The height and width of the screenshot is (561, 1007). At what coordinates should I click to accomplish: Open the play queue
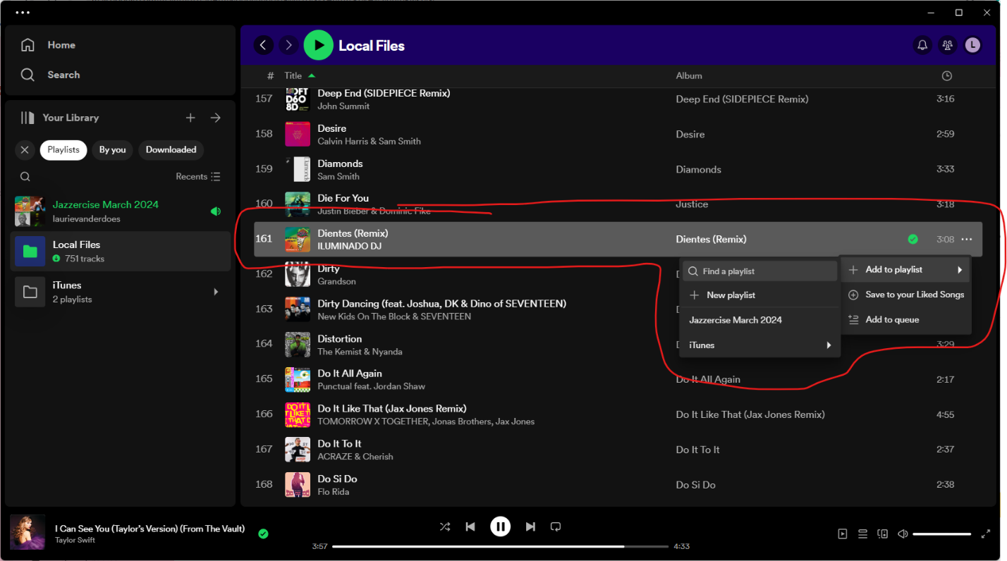862,534
